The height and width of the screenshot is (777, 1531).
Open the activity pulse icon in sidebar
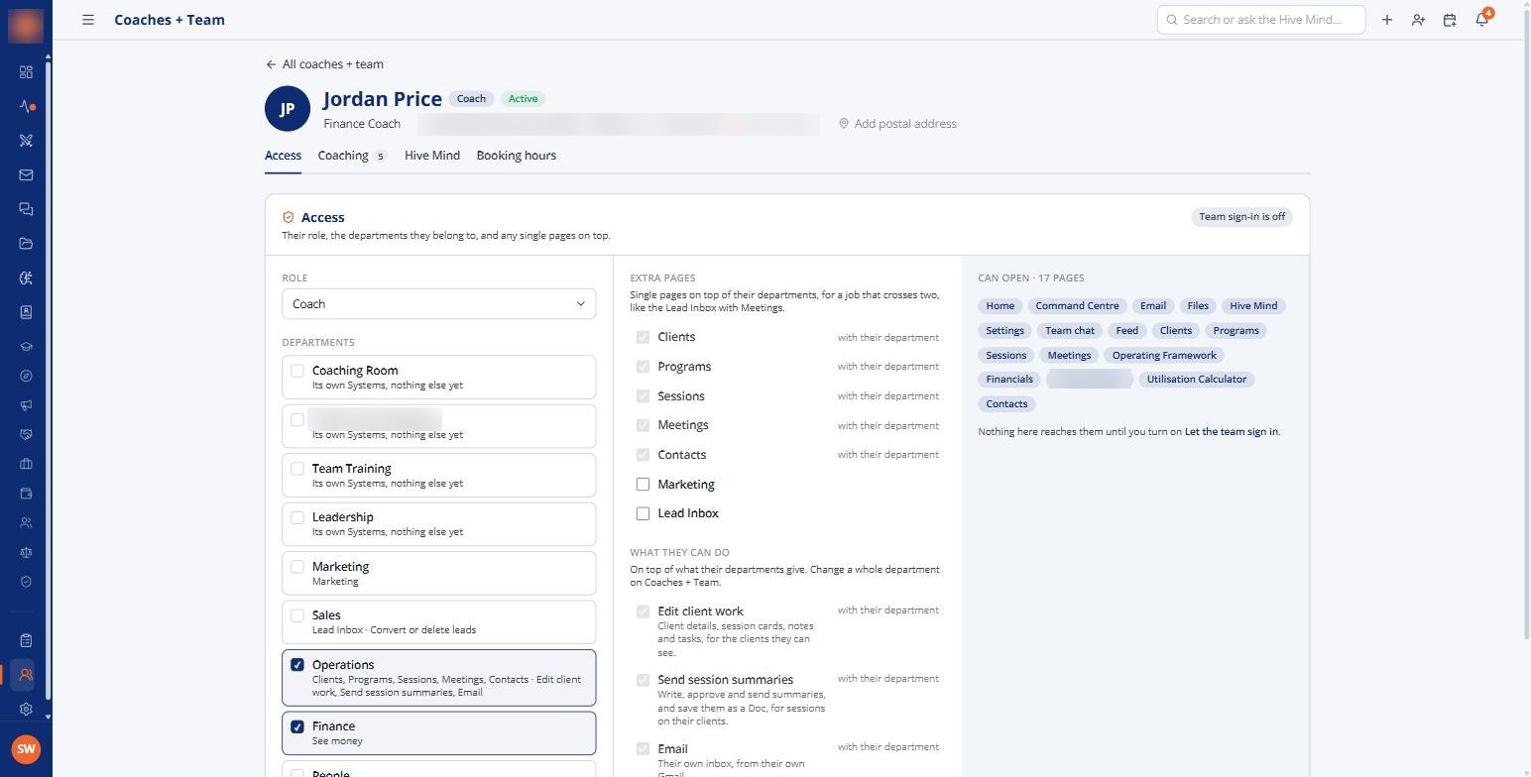26,106
